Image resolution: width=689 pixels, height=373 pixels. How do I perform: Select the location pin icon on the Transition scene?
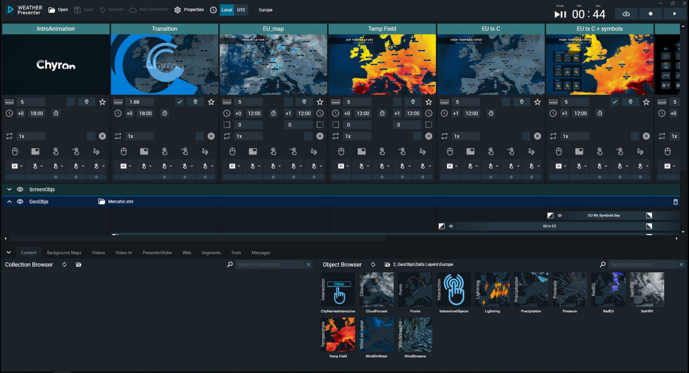(195, 102)
